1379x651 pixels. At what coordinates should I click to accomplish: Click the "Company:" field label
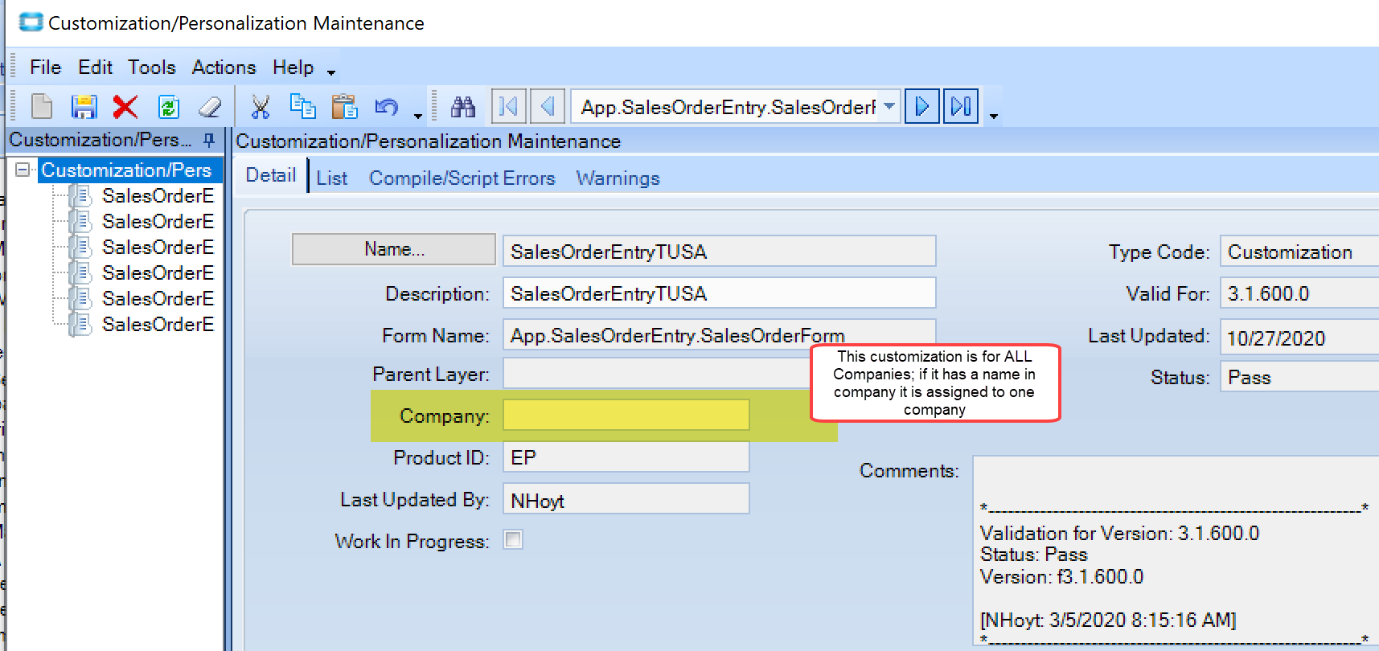[x=445, y=416]
